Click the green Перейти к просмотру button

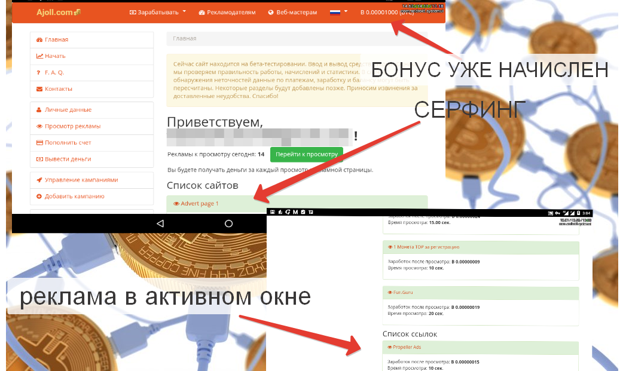307,154
